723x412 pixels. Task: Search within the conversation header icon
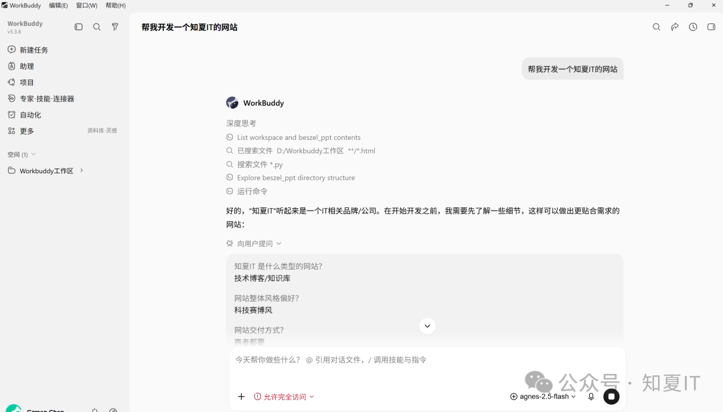pyautogui.click(x=656, y=27)
